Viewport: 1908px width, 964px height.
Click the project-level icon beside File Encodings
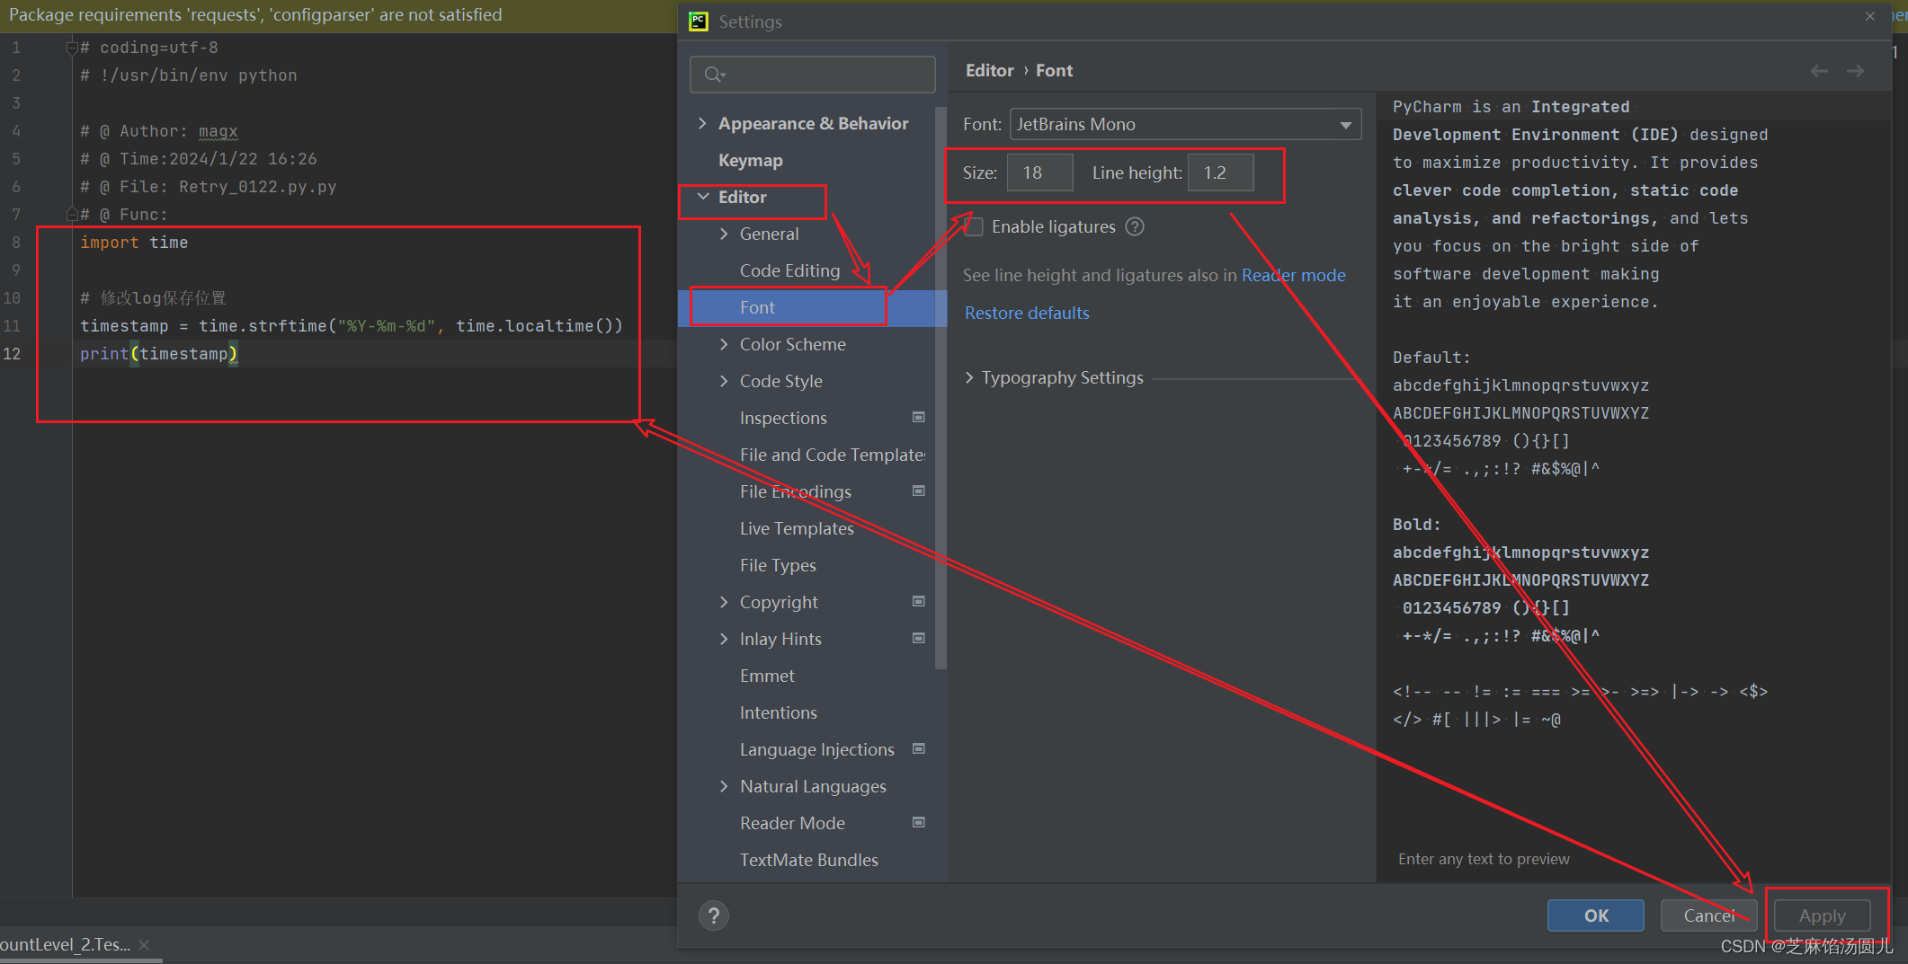pyautogui.click(x=919, y=491)
